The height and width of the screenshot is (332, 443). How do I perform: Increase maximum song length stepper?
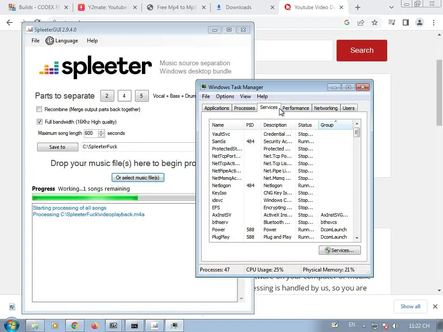(x=101, y=131)
